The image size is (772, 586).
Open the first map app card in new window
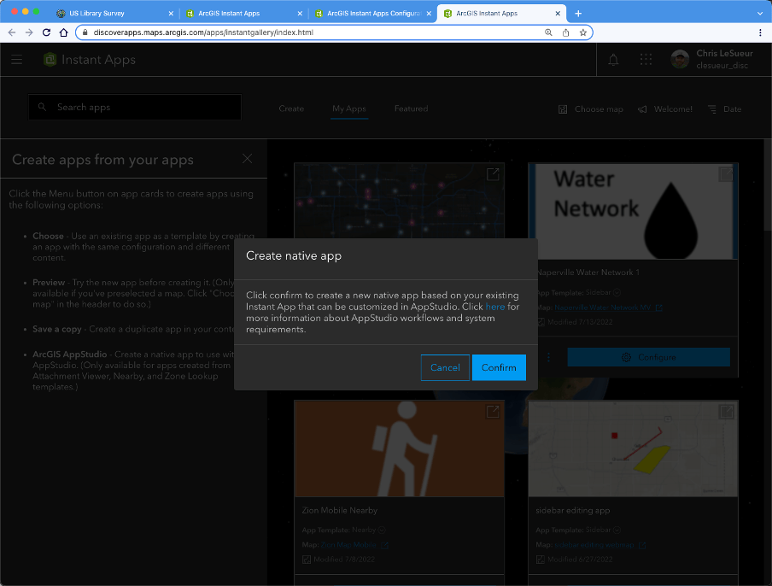pos(493,173)
